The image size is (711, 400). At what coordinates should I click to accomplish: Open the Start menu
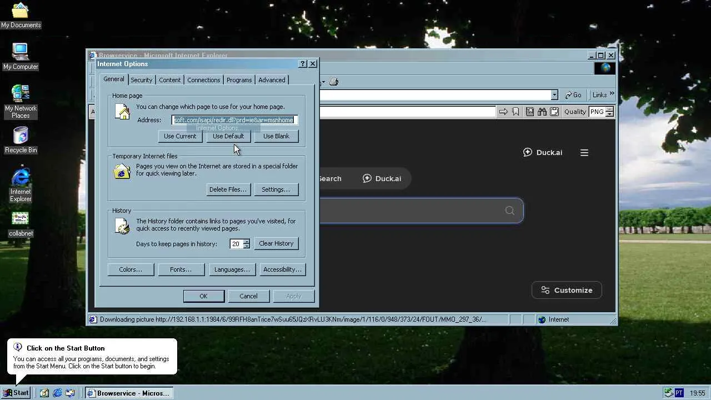[17, 393]
